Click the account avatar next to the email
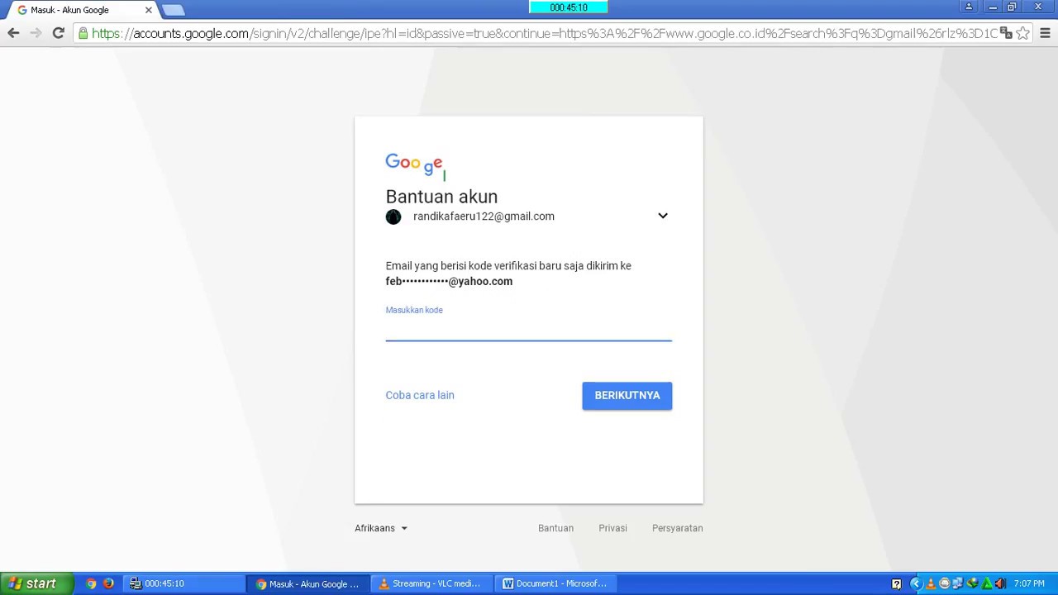 click(x=393, y=217)
